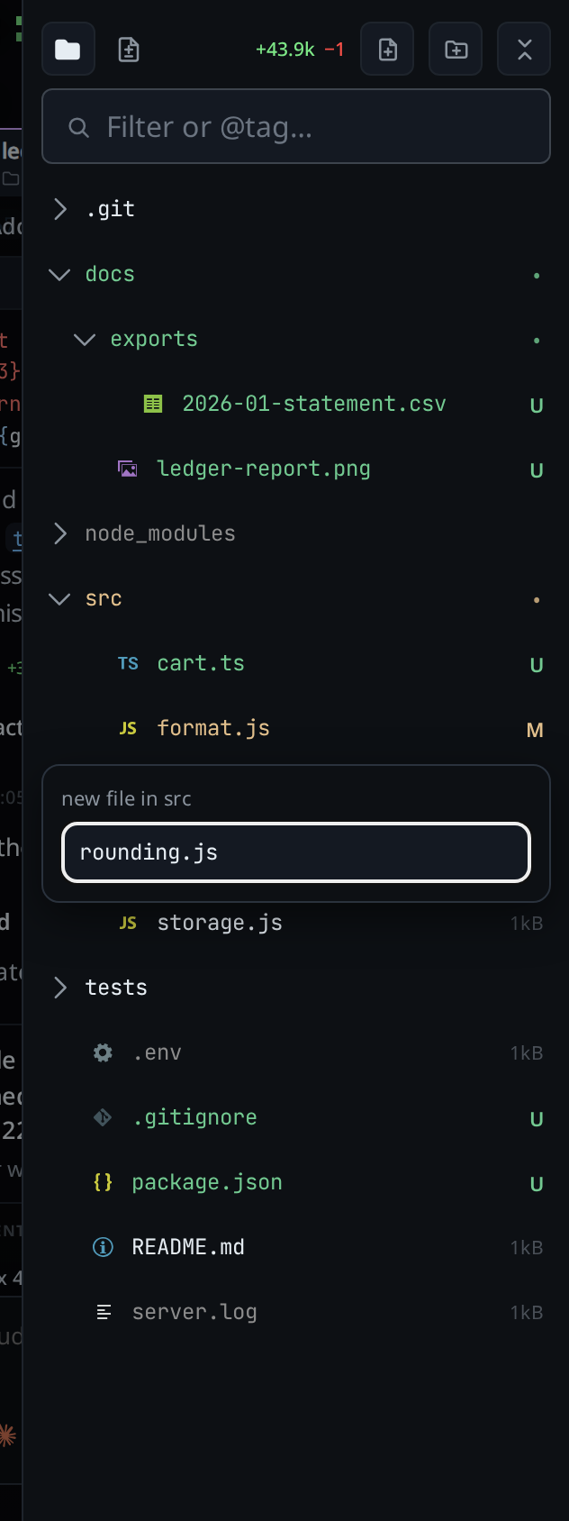The width and height of the screenshot is (569, 1521).
Task: Click the lines icon beside server.log
Action: [103, 1312]
